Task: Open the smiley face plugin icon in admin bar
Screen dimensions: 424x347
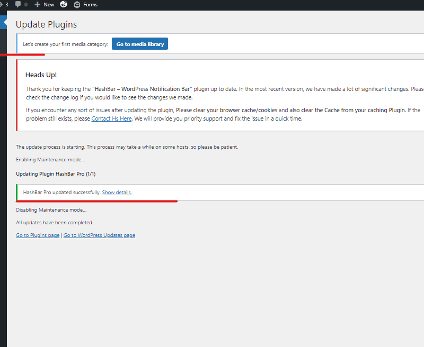Action: 64,4
